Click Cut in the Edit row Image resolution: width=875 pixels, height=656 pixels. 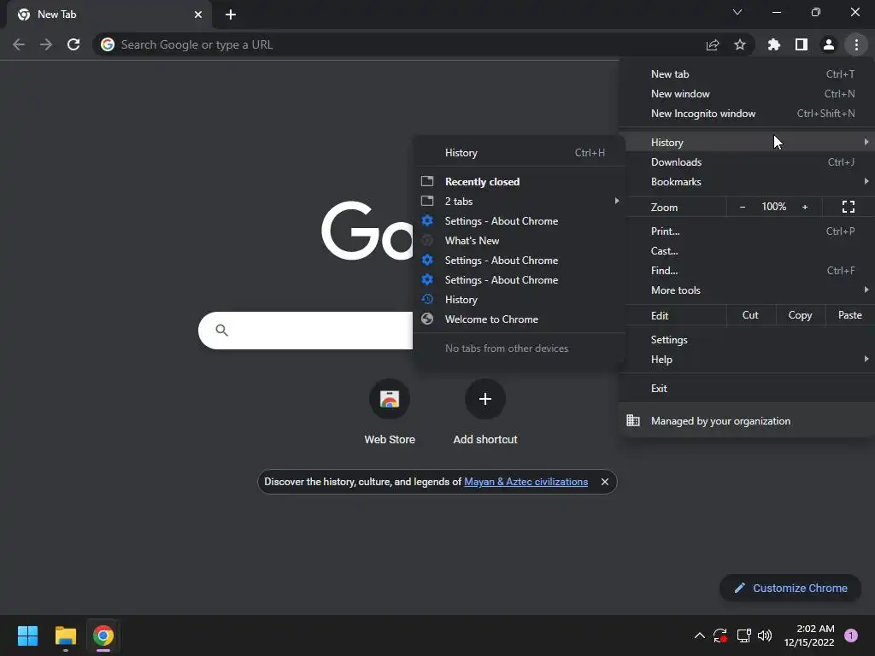click(750, 315)
